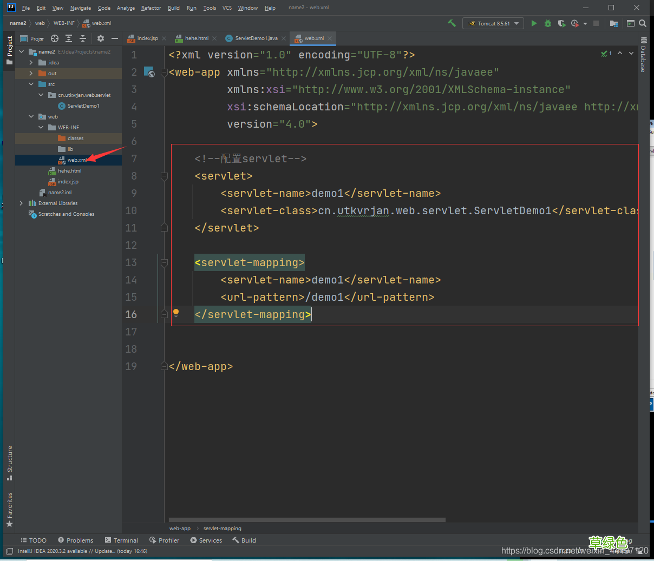Open Project panel gear settings

point(100,38)
